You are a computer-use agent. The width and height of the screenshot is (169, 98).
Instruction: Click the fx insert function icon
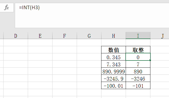(x=7, y=7)
